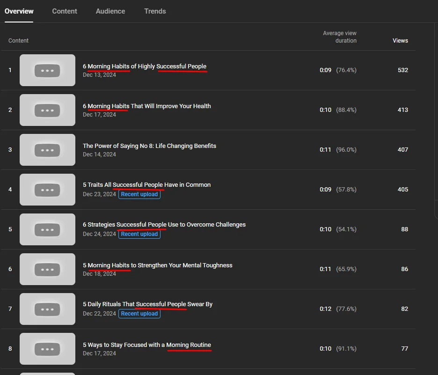This screenshot has width=438, height=375.
Task: Click the 82 views value
Action: (x=404, y=309)
